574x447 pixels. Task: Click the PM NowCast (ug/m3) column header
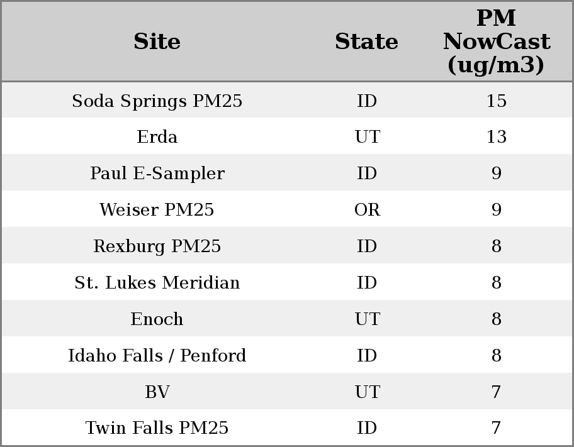[496, 41]
